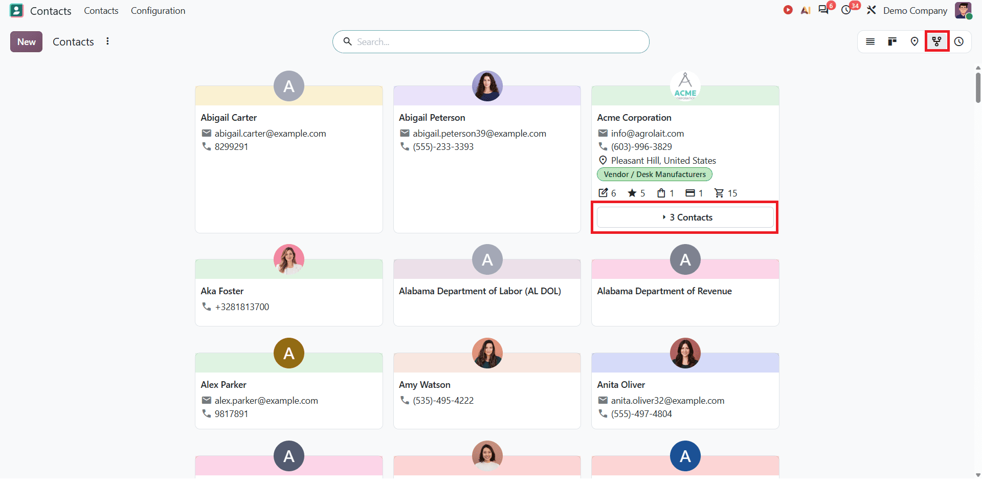982x481 pixels.
Task: Expand Acme Corporation's 3 Contacts
Action: (685, 217)
